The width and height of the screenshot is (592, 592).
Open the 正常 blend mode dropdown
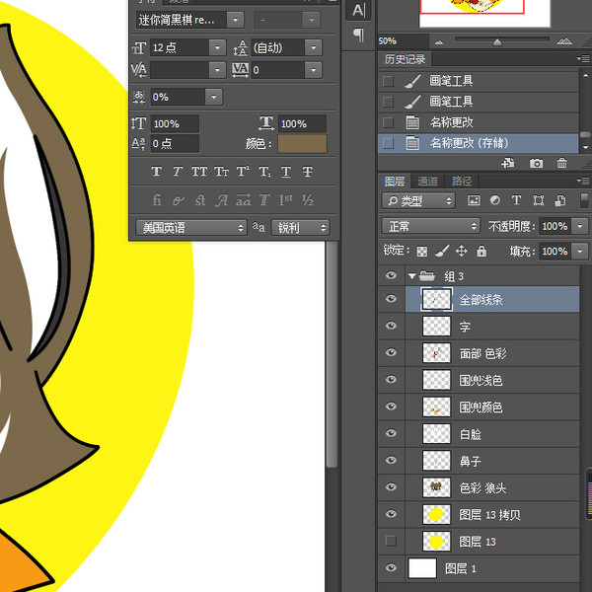(x=430, y=226)
